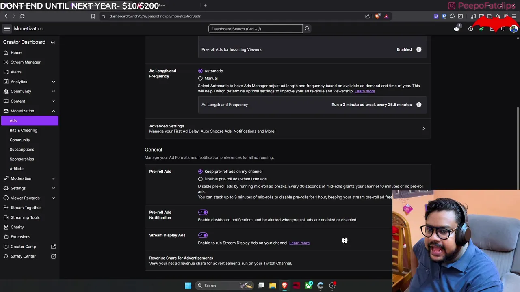Viewport: 520px width, 292px height.
Task: Open Sponsorships page
Action: (22, 159)
